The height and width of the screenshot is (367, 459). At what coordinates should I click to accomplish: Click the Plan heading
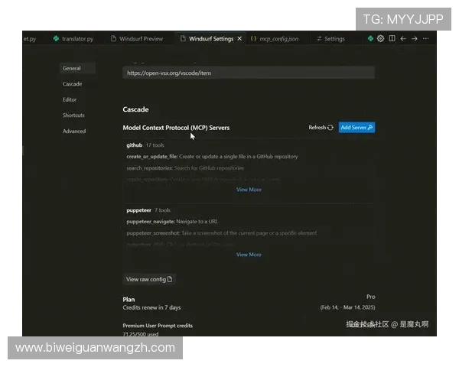pyautogui.click(x=129, y=300)
